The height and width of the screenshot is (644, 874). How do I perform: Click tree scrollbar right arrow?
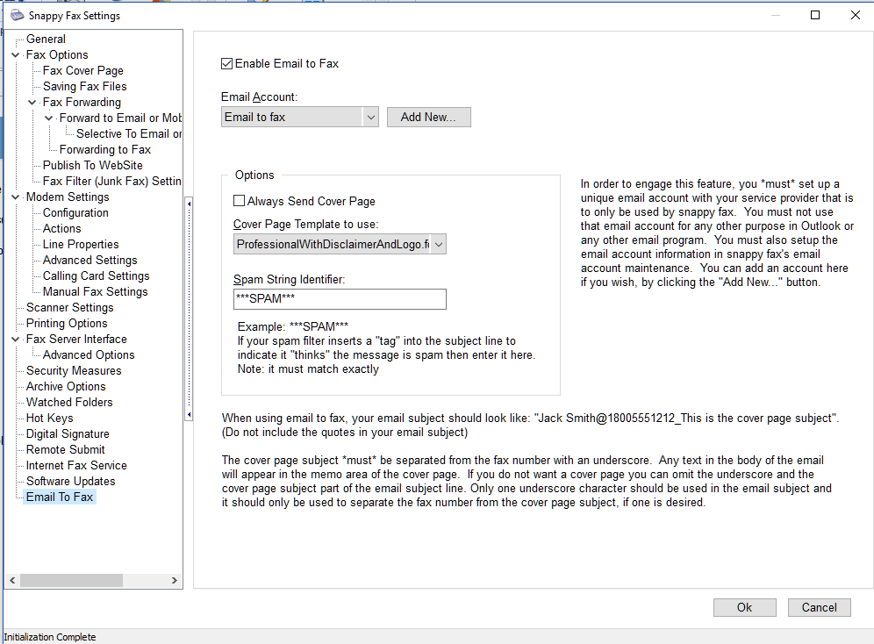pos(175,581)
